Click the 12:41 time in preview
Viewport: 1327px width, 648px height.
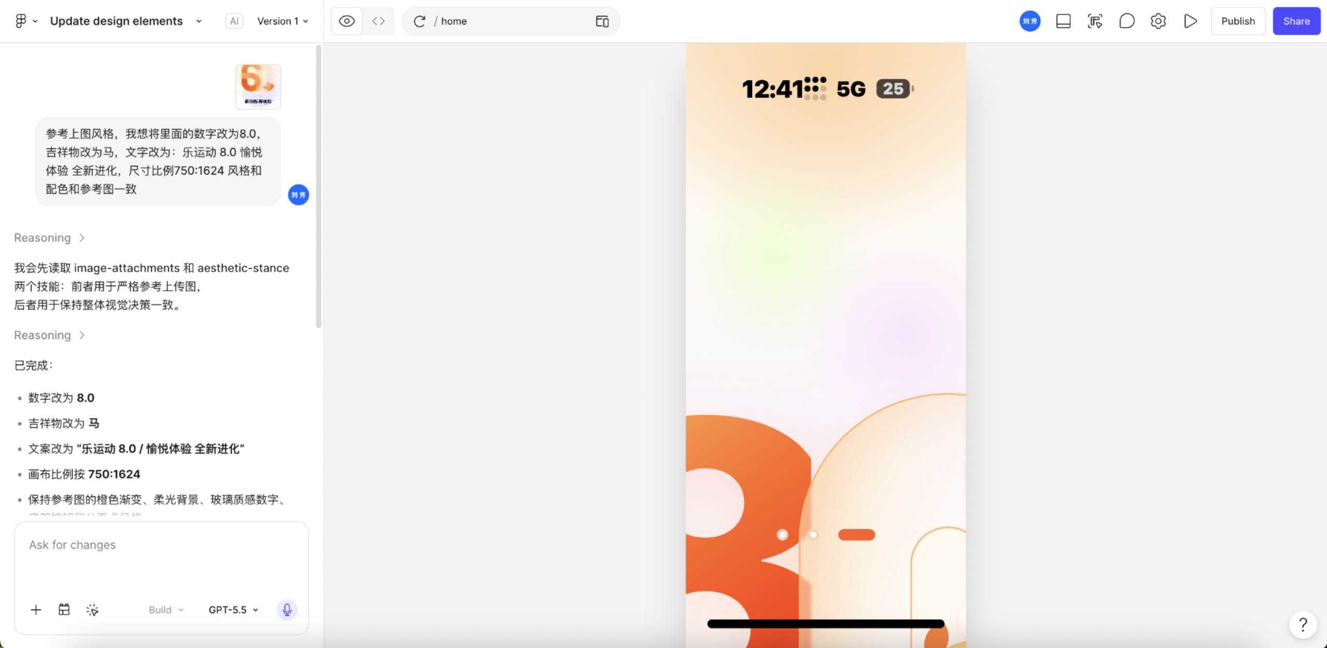coord(772,89)
